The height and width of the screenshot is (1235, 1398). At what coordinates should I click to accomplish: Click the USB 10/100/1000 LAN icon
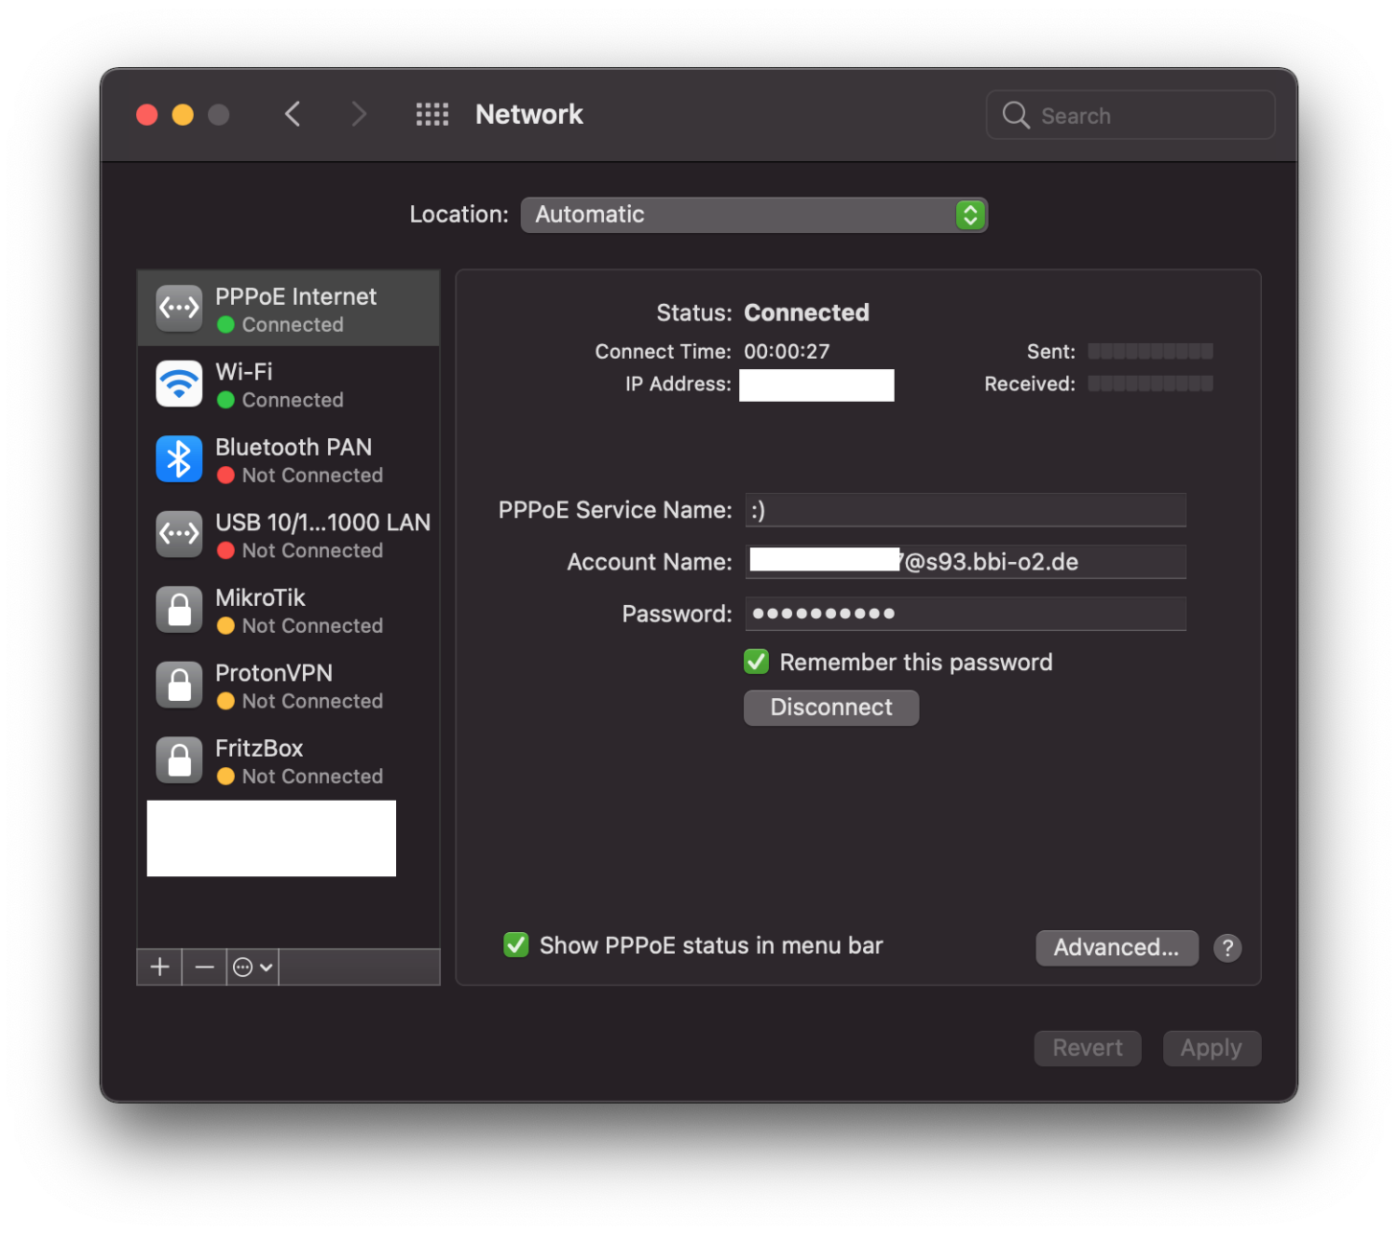coord(179,534)
